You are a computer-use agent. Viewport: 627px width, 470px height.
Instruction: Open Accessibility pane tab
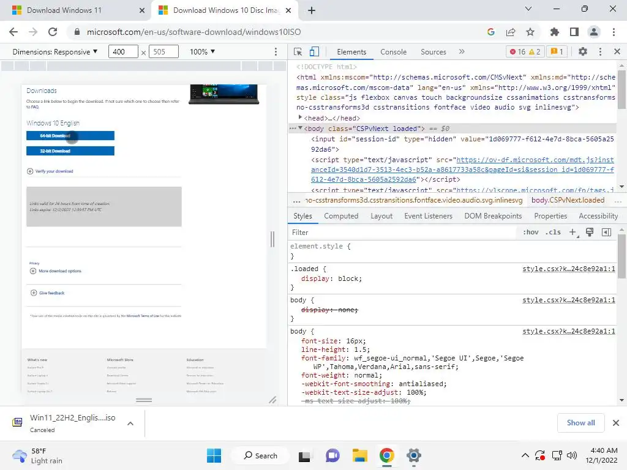(598, 216)
